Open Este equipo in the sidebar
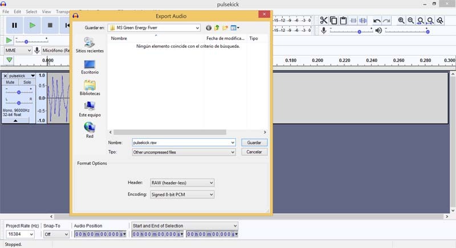Viewport: 456px width, 248px height. (x=89, y=109)
